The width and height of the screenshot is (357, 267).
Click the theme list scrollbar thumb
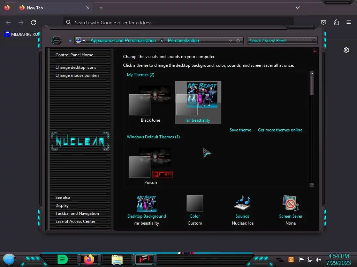312,85
